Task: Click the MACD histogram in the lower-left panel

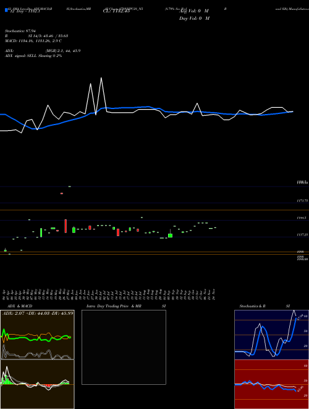Action: click(34, 384)
